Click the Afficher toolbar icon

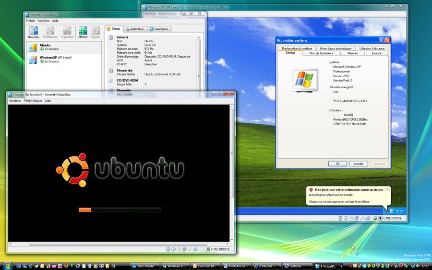coord(83,33)
